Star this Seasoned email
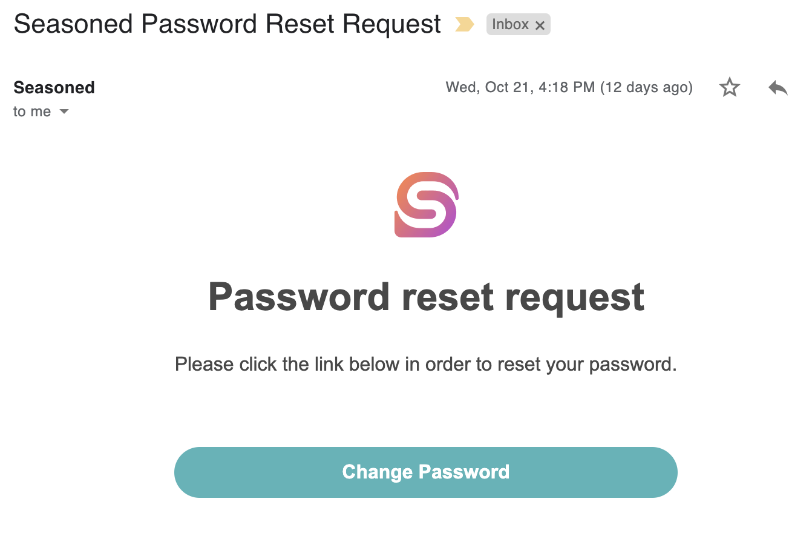The width and height of the screenshot is (812, 533). coord(729,88)
